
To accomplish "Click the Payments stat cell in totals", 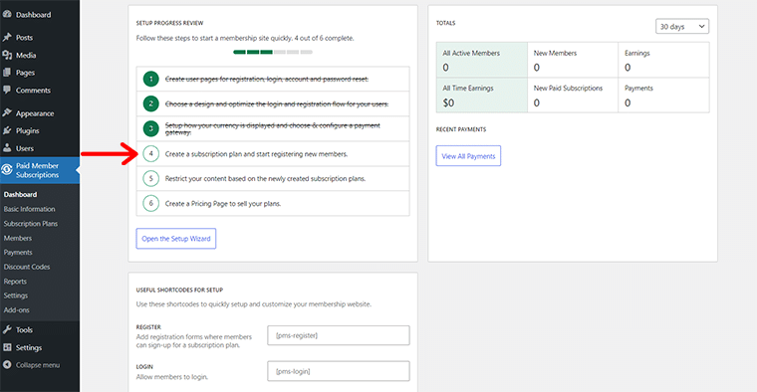I will coord(663,95).
